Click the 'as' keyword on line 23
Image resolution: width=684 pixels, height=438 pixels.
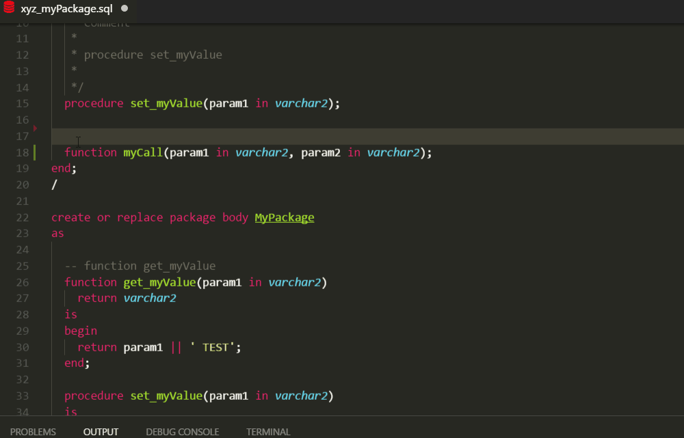point(57,233)
